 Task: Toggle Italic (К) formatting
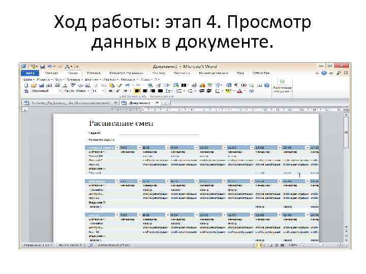[x=118, y=91]
